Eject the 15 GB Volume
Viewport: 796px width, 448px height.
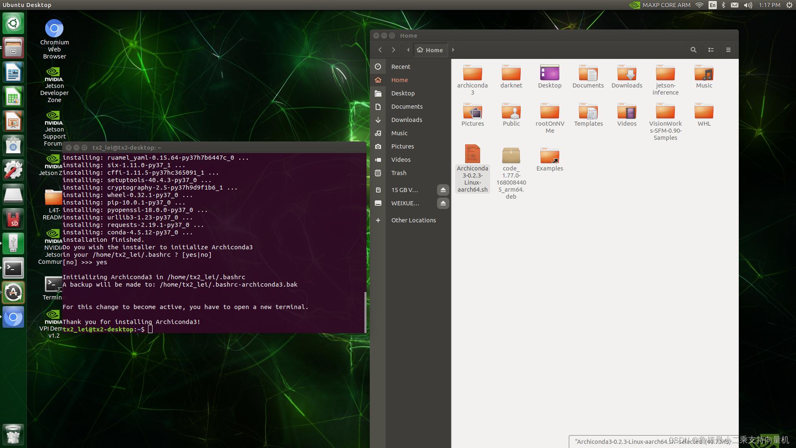pos(443,190)
